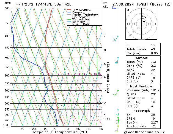Click the 'Hodograph' section heading
The width and height of the screenshot is (173, 134).
click(x=142, y=111)
